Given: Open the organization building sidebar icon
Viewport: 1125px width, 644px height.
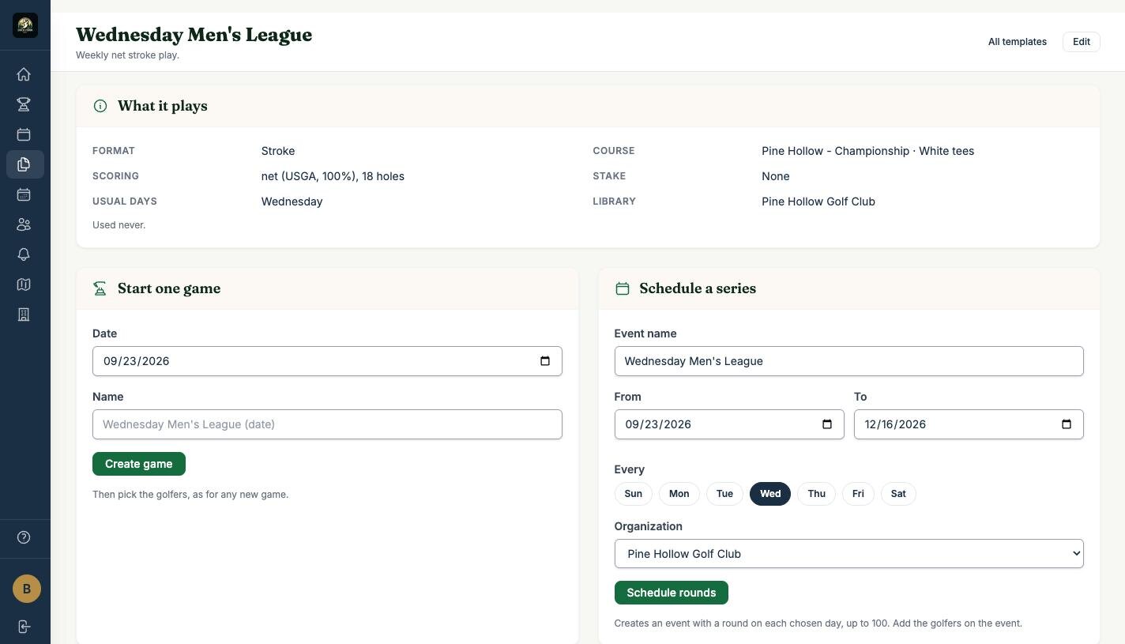Looking at the screenshot, I should click(x=24, y=314).
